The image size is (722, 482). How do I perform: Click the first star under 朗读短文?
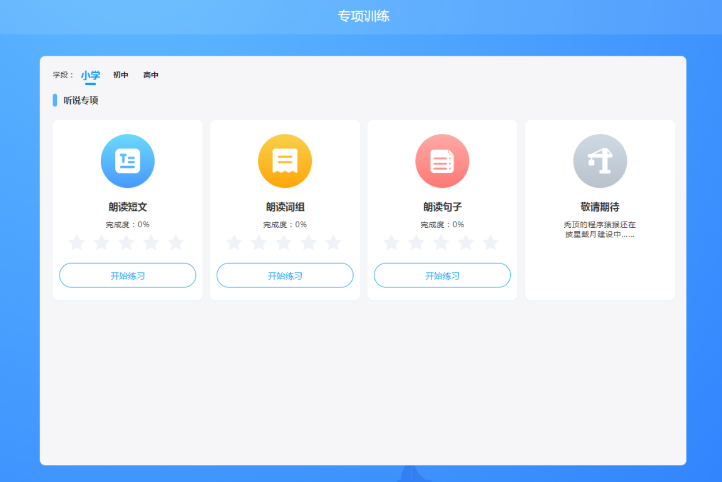77,242
